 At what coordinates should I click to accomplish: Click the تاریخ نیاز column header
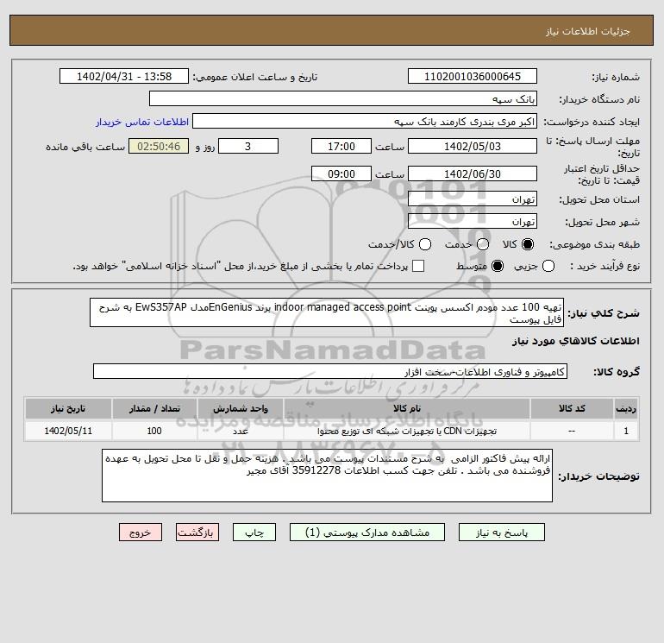[x=68, y=408]
